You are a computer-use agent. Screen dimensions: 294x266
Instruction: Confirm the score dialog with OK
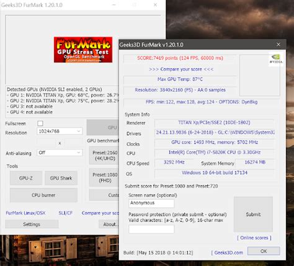point(264,251)
